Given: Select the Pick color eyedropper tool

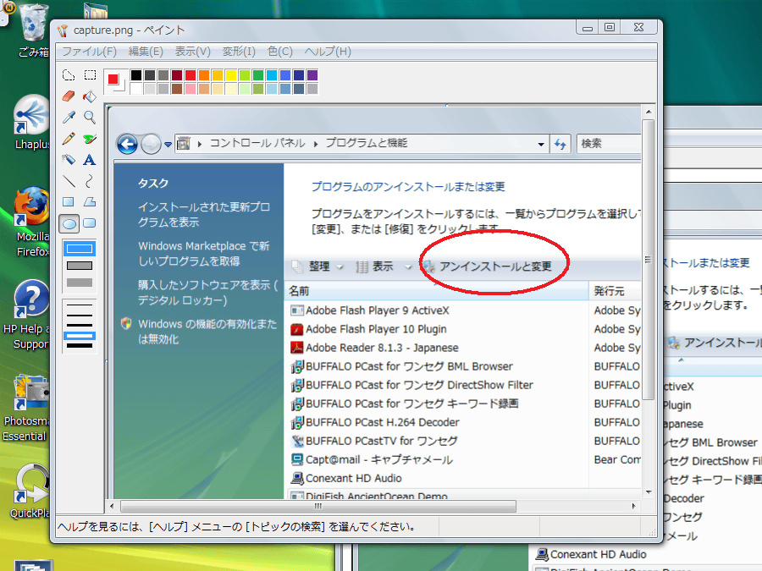Looking at the screenshot, I should (x=69, y=117).
